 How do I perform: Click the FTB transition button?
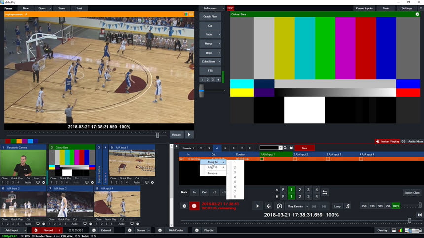(210, 71)
